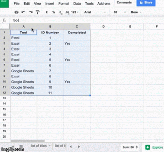Click the horizontal scrollbar thumb
164x152 pixels.
click(x=28, y=141)
